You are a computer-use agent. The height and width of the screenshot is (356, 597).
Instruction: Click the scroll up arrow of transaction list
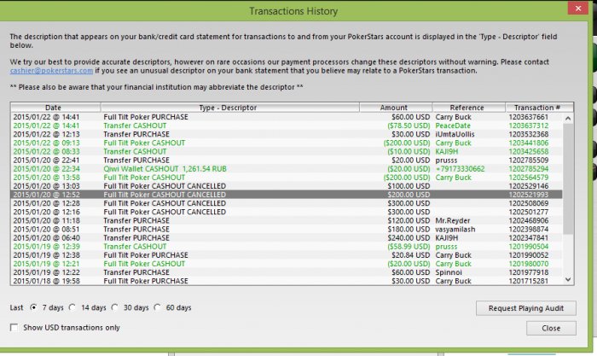tap(568, 118)
